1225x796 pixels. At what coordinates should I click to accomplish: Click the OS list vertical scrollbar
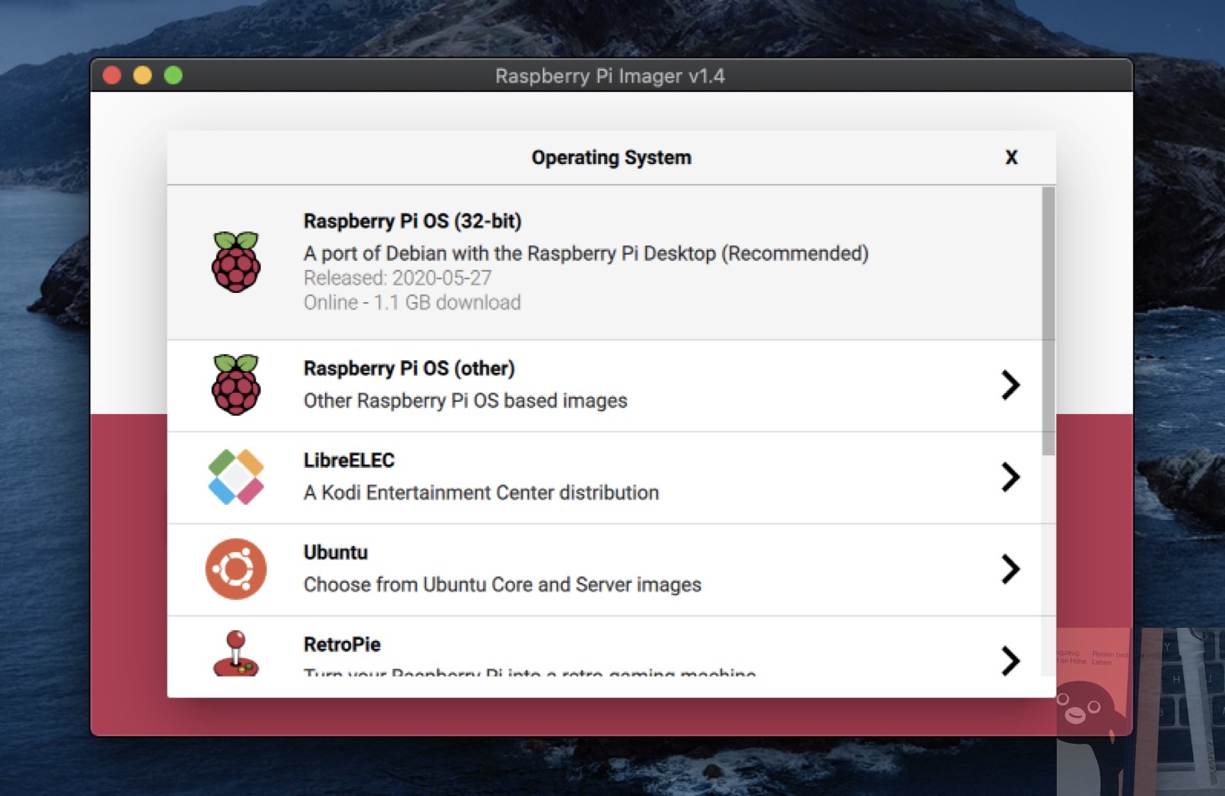tap(1048, 321)
